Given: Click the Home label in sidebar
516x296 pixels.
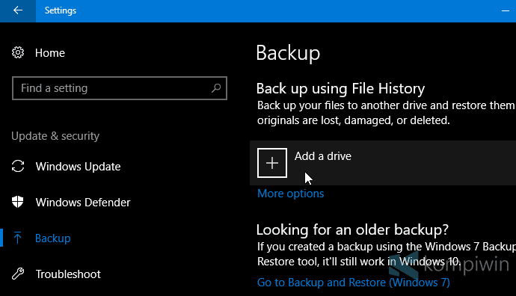Looking at the screenshot, I should click(50, 53).
